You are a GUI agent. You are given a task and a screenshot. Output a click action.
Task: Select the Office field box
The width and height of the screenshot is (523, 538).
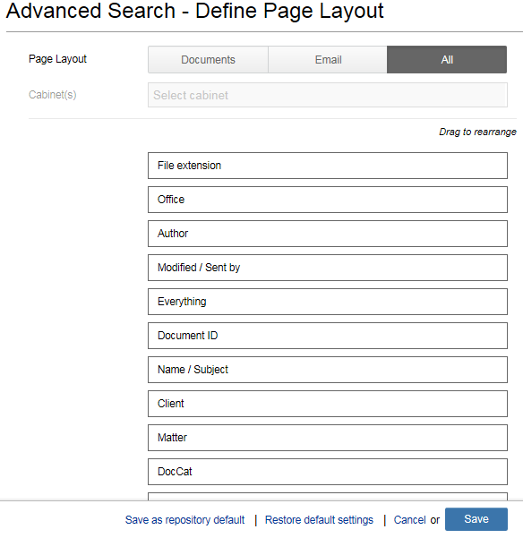point(328,200)
